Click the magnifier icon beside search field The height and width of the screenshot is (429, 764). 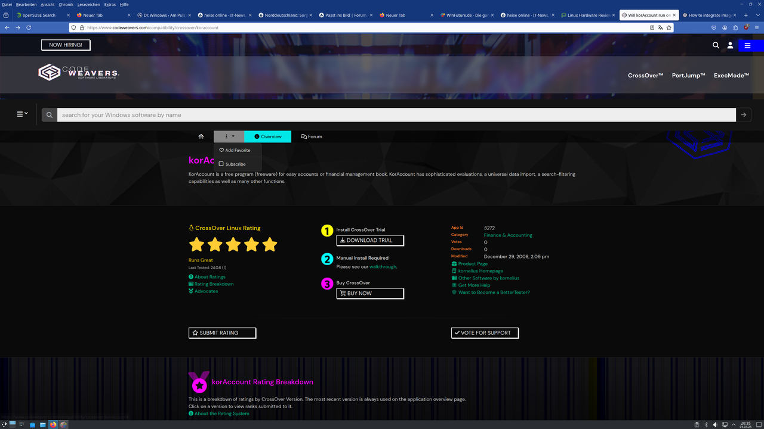50,115
